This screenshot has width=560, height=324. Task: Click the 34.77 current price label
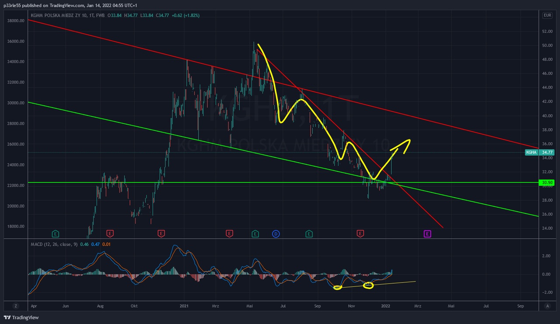pos(547,153)
